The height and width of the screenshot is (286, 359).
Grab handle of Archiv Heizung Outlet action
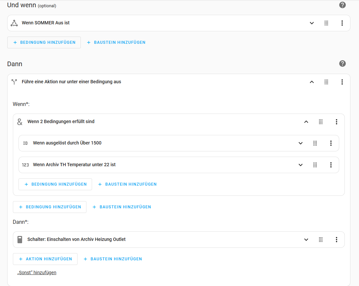(x=321, y=240)
